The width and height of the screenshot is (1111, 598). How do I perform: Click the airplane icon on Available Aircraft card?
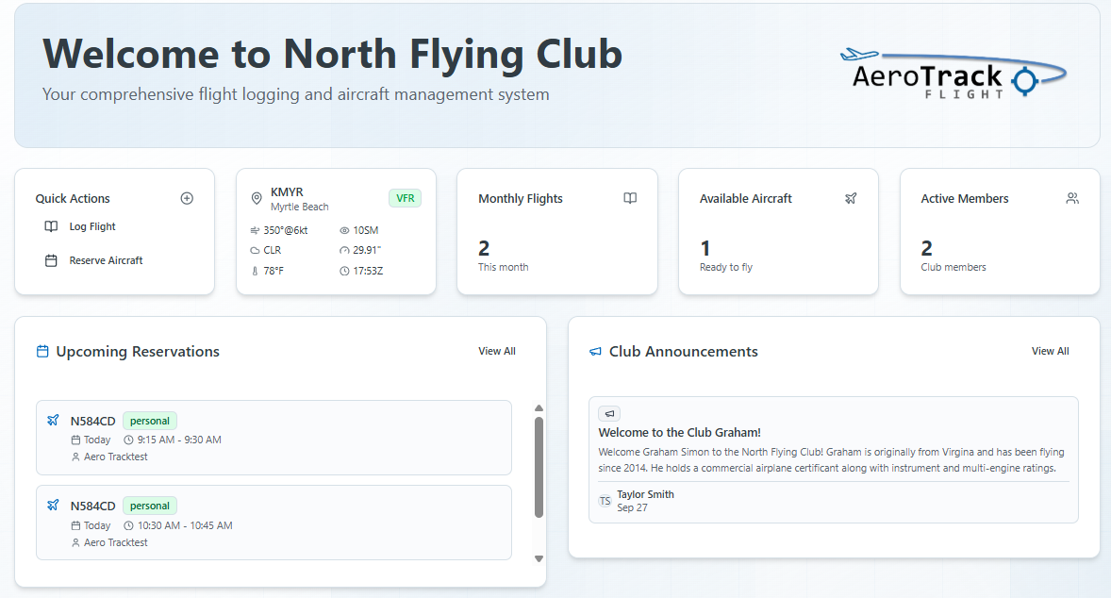coord(851,198)
